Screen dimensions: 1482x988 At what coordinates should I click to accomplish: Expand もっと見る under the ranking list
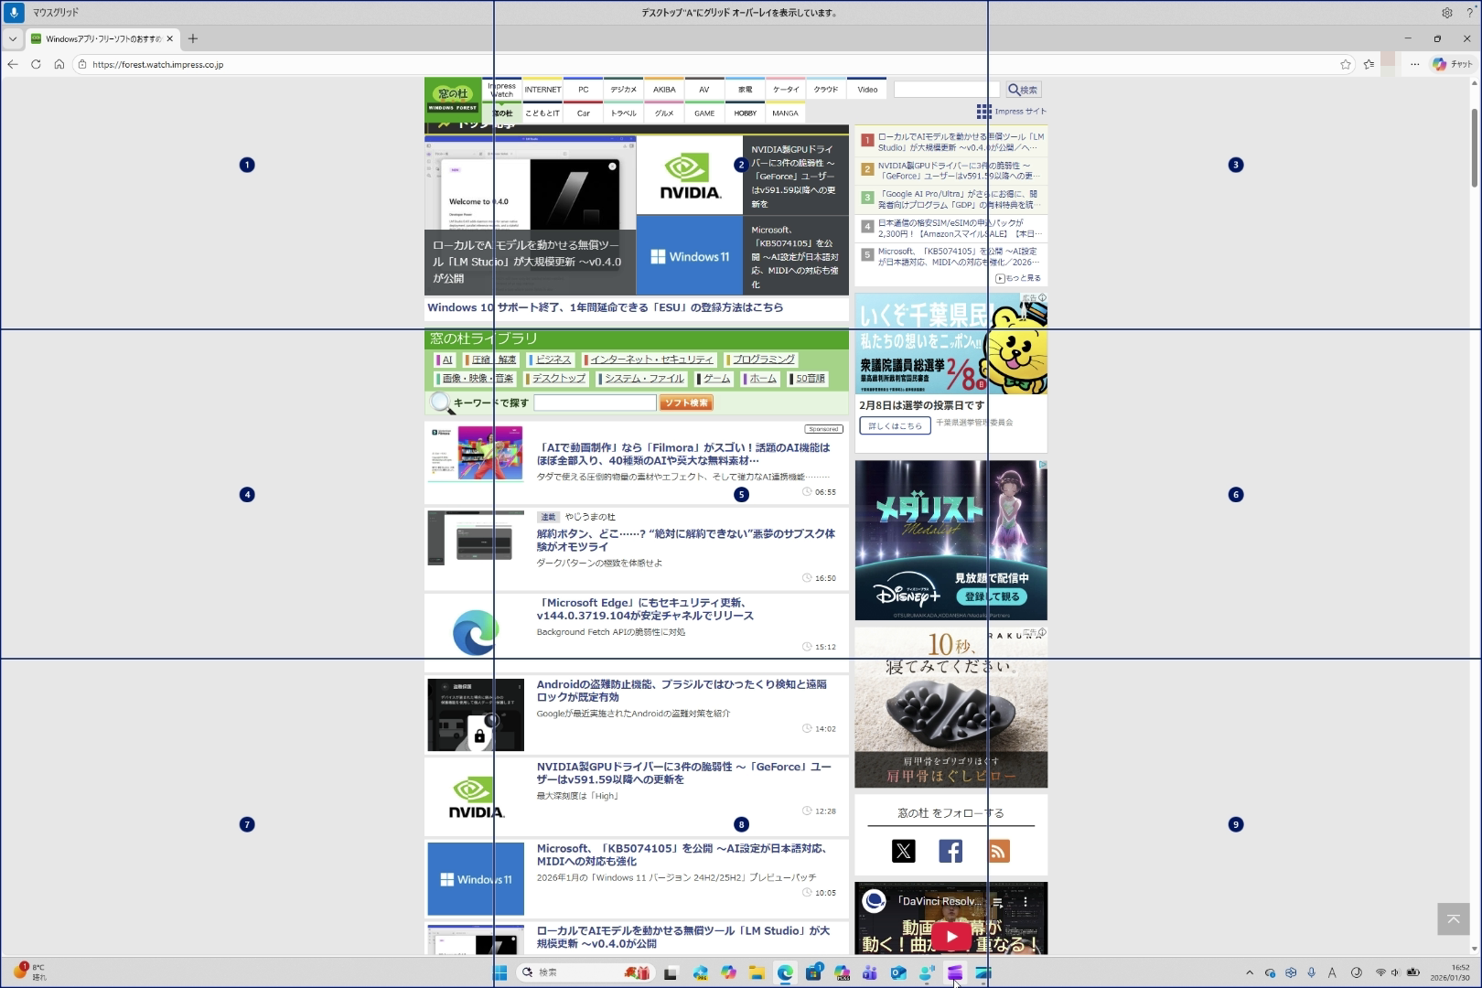point(1020,278)
